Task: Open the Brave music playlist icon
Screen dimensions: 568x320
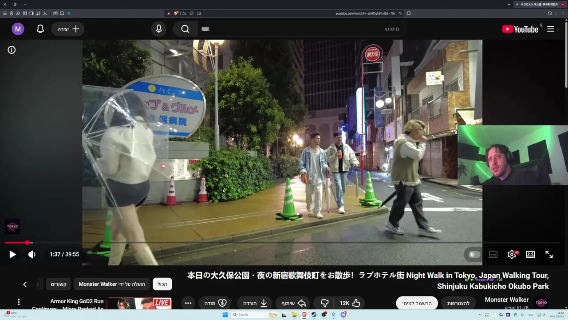Action: click(38, 13)
